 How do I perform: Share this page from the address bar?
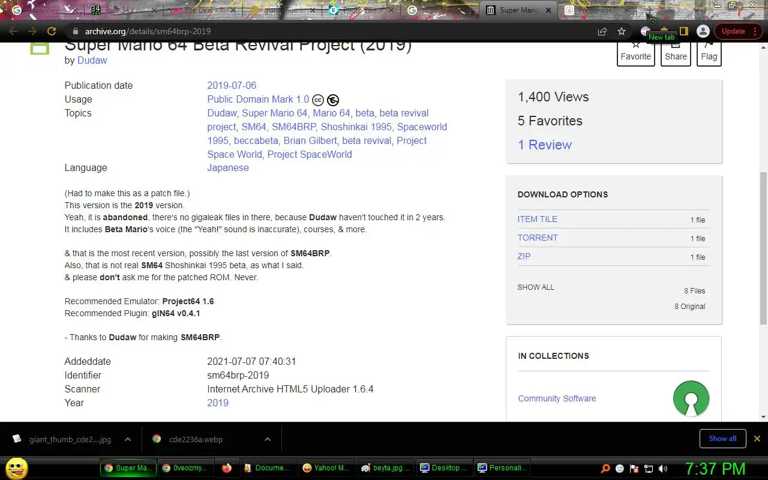coord(602,31)
